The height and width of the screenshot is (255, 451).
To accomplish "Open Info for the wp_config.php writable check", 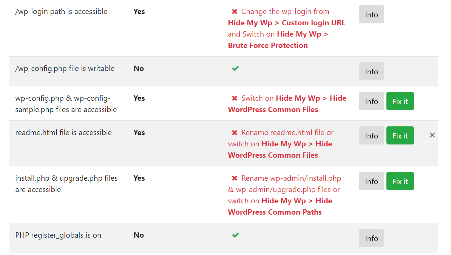I will [x=371, y=72].
